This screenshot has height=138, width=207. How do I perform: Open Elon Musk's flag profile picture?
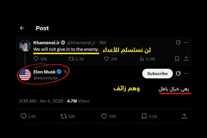click(25, 74)
